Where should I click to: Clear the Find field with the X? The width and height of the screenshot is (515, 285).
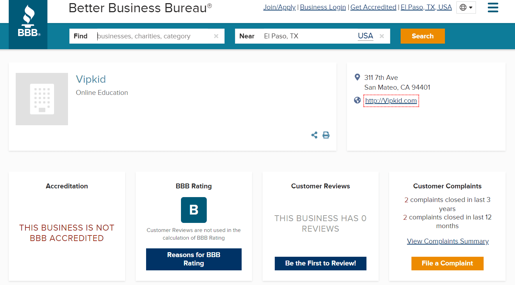216,36
